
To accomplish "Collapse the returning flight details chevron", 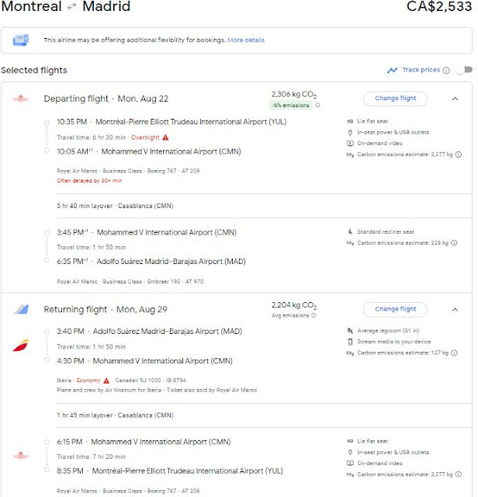I will (x=455, y=309).
